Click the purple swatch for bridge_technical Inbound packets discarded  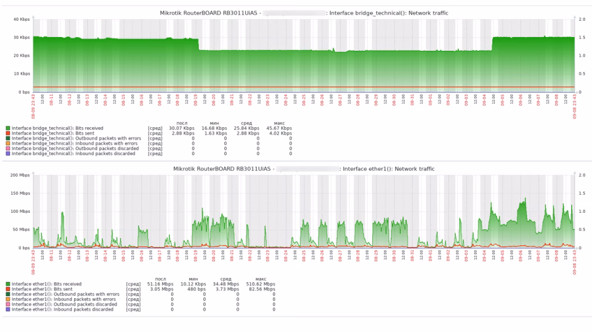click(x=8, y=154)
